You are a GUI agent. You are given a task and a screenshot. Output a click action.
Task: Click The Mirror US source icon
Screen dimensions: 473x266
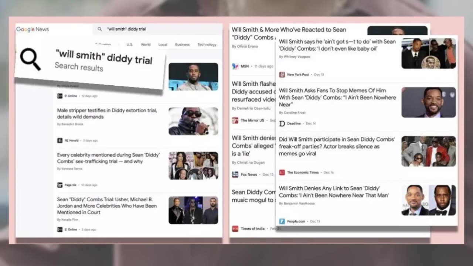click(235, 120)
